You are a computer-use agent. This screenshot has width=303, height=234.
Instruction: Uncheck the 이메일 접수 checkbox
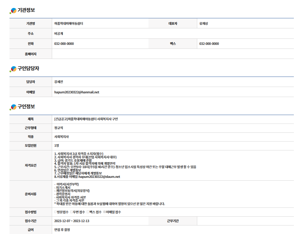tap(105, 212)
